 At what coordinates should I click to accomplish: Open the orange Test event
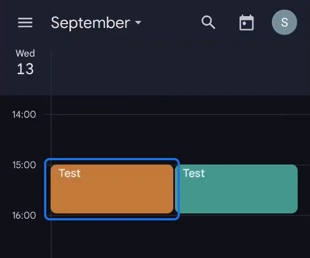[112, 189]
